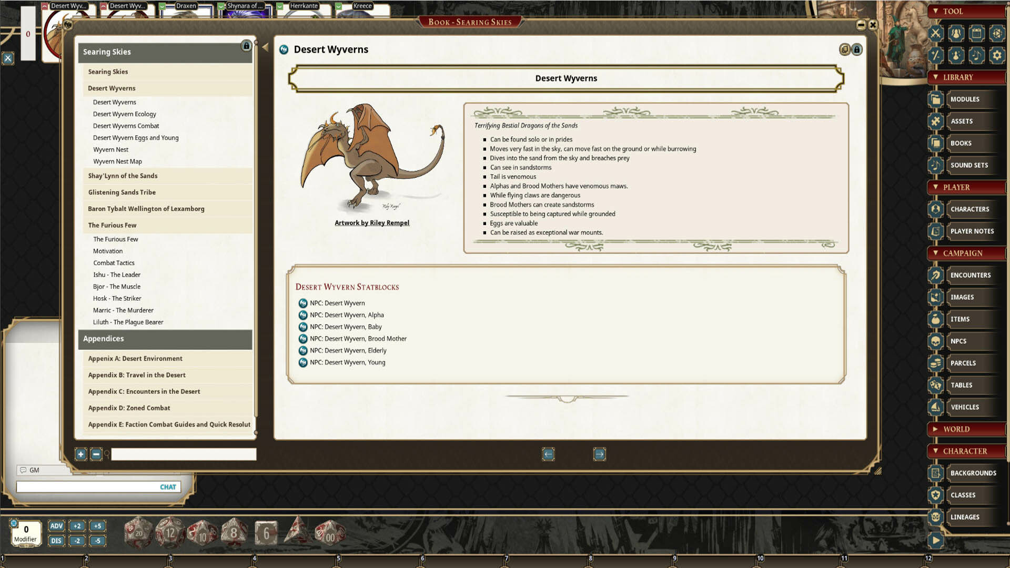Viewport: 1010px width, 568px height.
Task: Switch to the GM chat tab
Action: pos(32,470)
